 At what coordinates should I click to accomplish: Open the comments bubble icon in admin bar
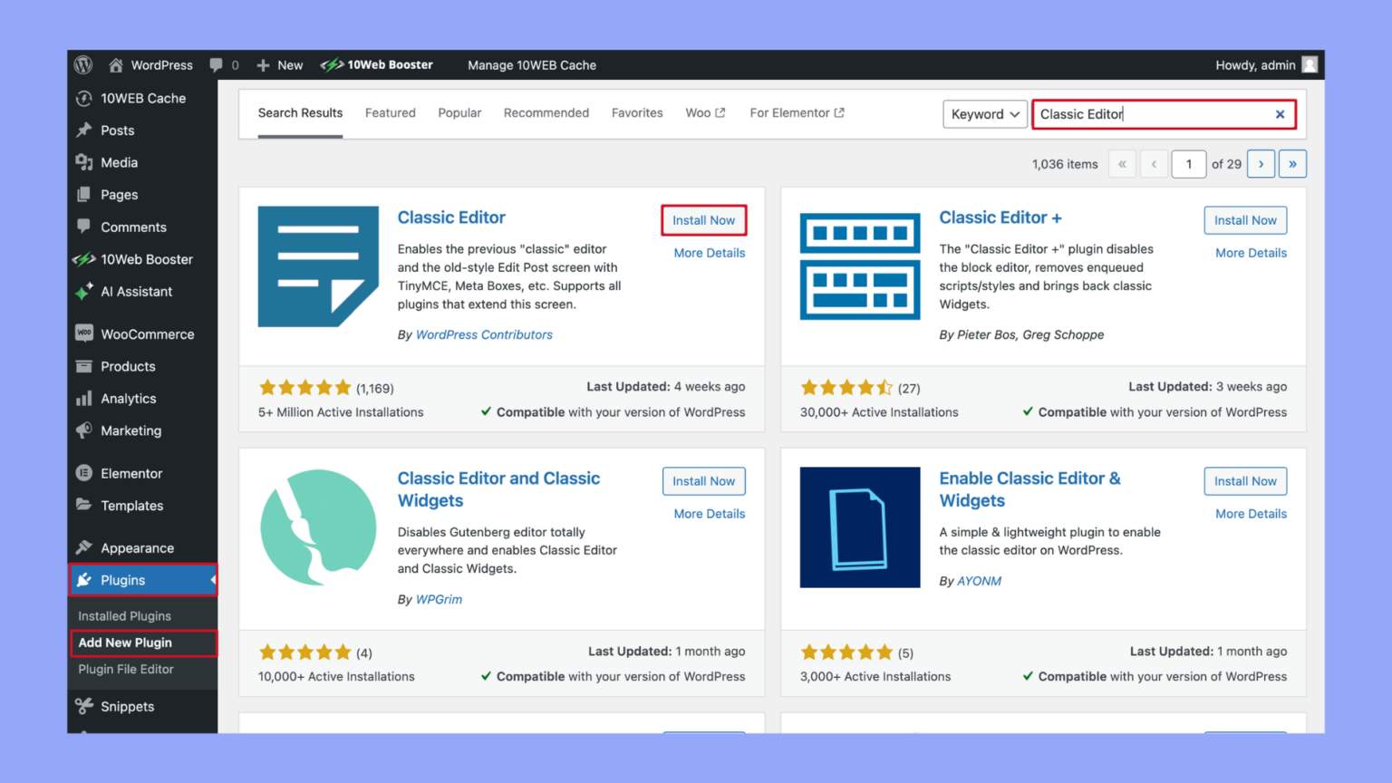pos(216,65)
